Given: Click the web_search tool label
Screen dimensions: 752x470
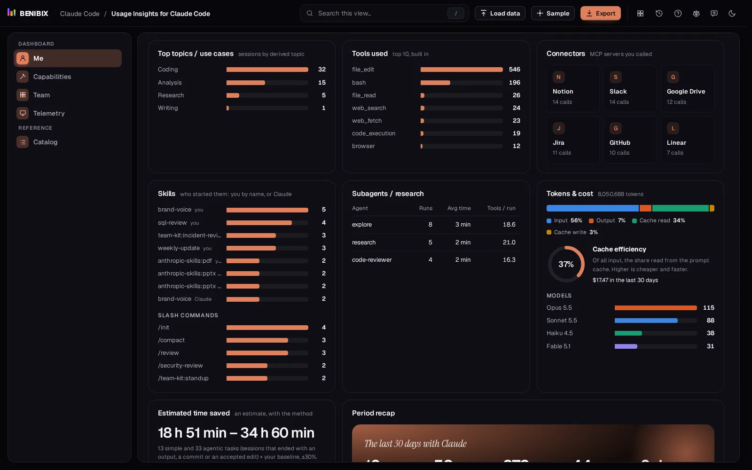Looking at the screenshot, I should coord(369,108).
